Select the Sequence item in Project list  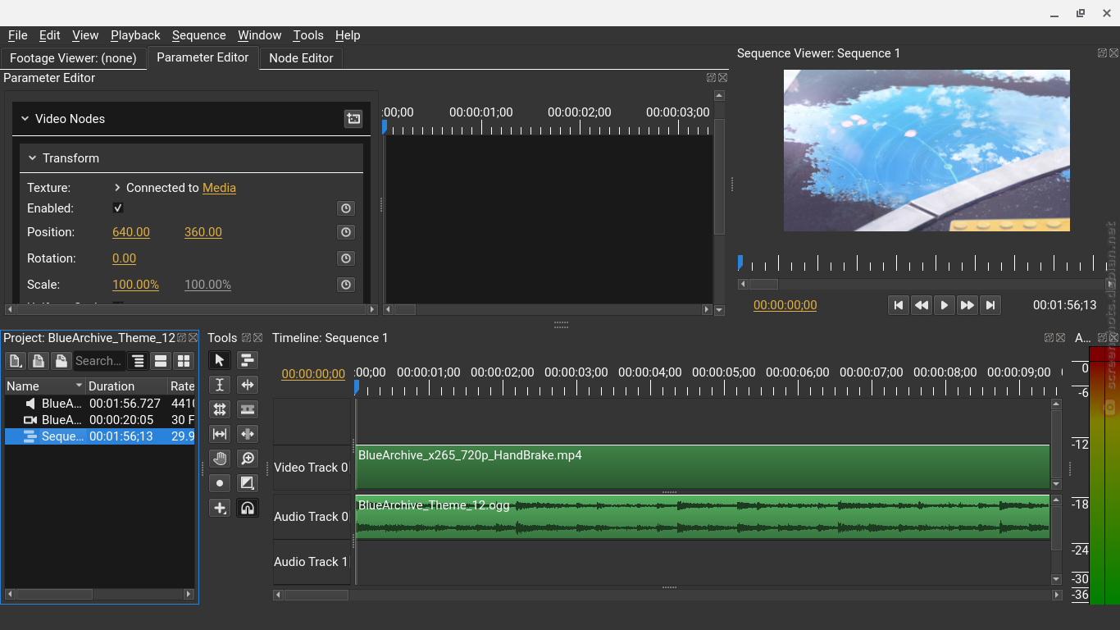pos(100,436)
